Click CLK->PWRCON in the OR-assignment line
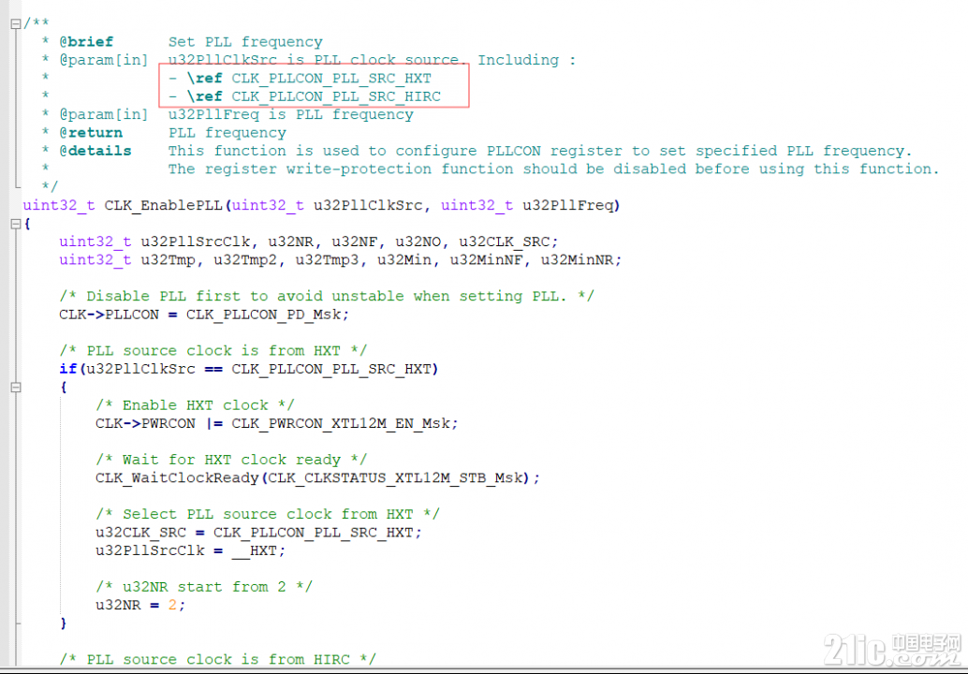The width and height of the screenshot is (968, 674). coord(145,423)
